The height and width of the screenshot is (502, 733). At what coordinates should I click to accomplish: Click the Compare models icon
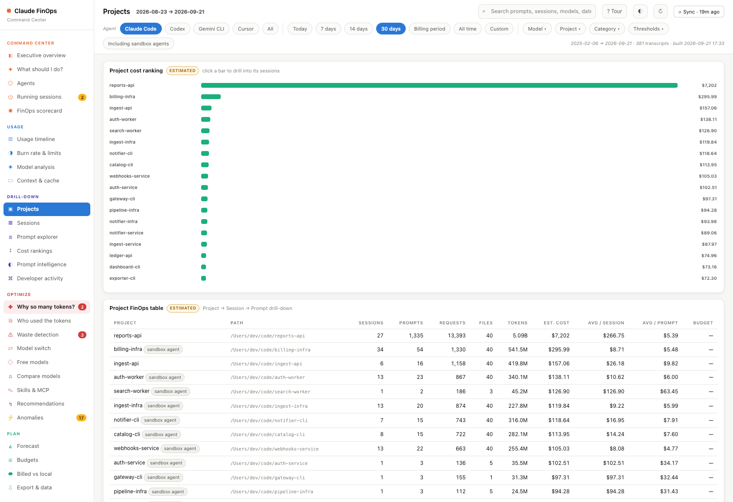[10, 376]
